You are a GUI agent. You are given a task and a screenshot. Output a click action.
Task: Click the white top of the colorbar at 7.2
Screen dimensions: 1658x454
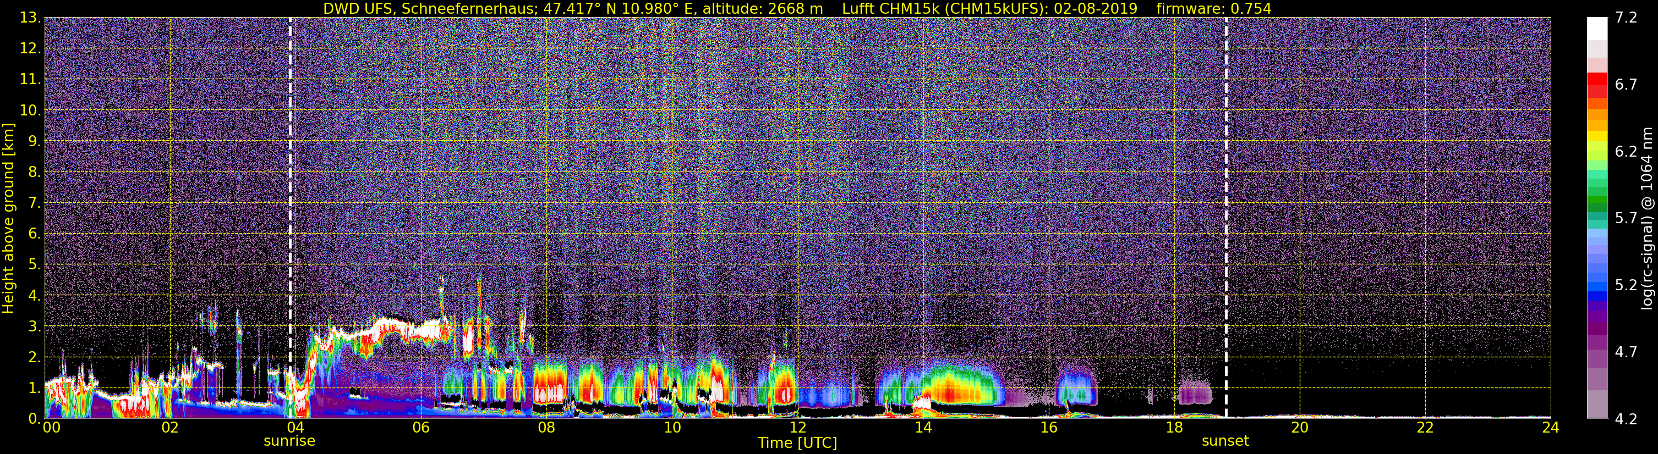pos(1597,28)
